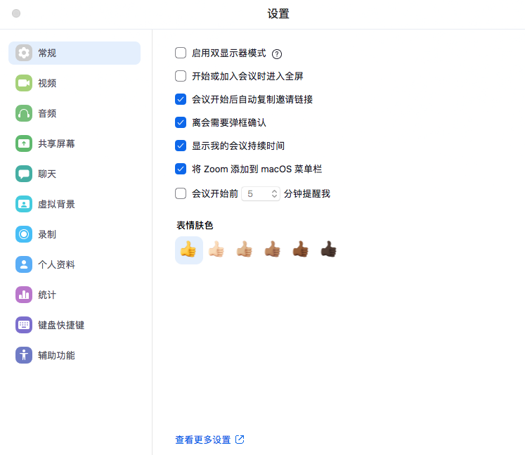Check 开始或加入会议时进入全屏 option
This screenshot has height=455, width=525.
pyautogui.click(x=181, y=76)
